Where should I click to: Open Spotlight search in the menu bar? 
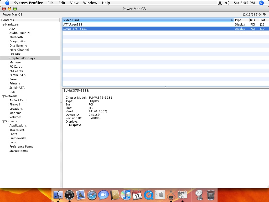(x=261, y=3)
